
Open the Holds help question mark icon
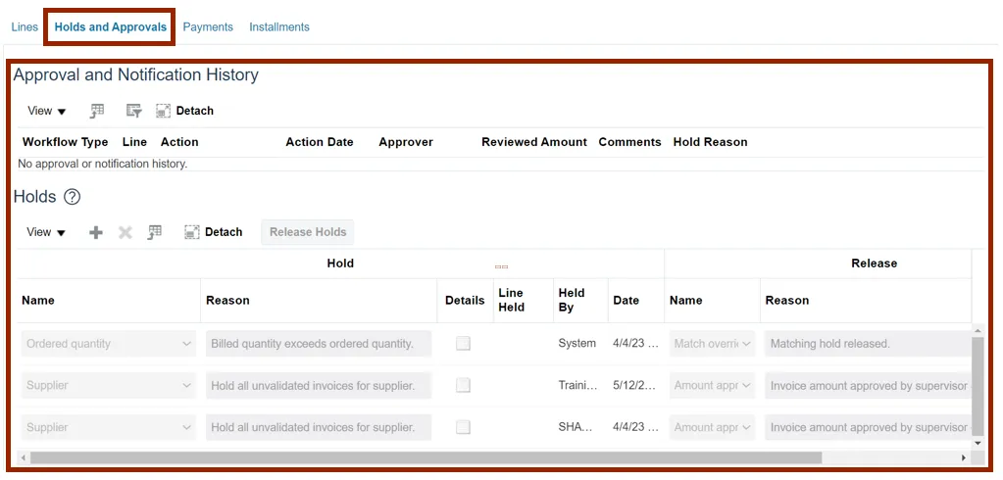[x=72, y=197]
